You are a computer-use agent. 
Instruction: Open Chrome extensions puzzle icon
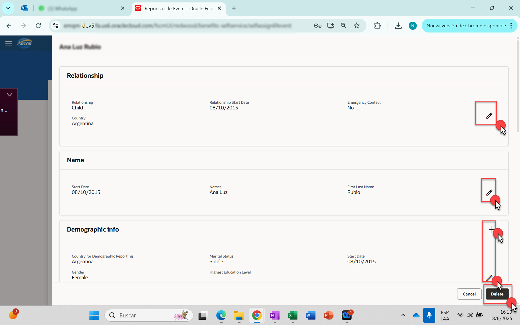point(377,26)
